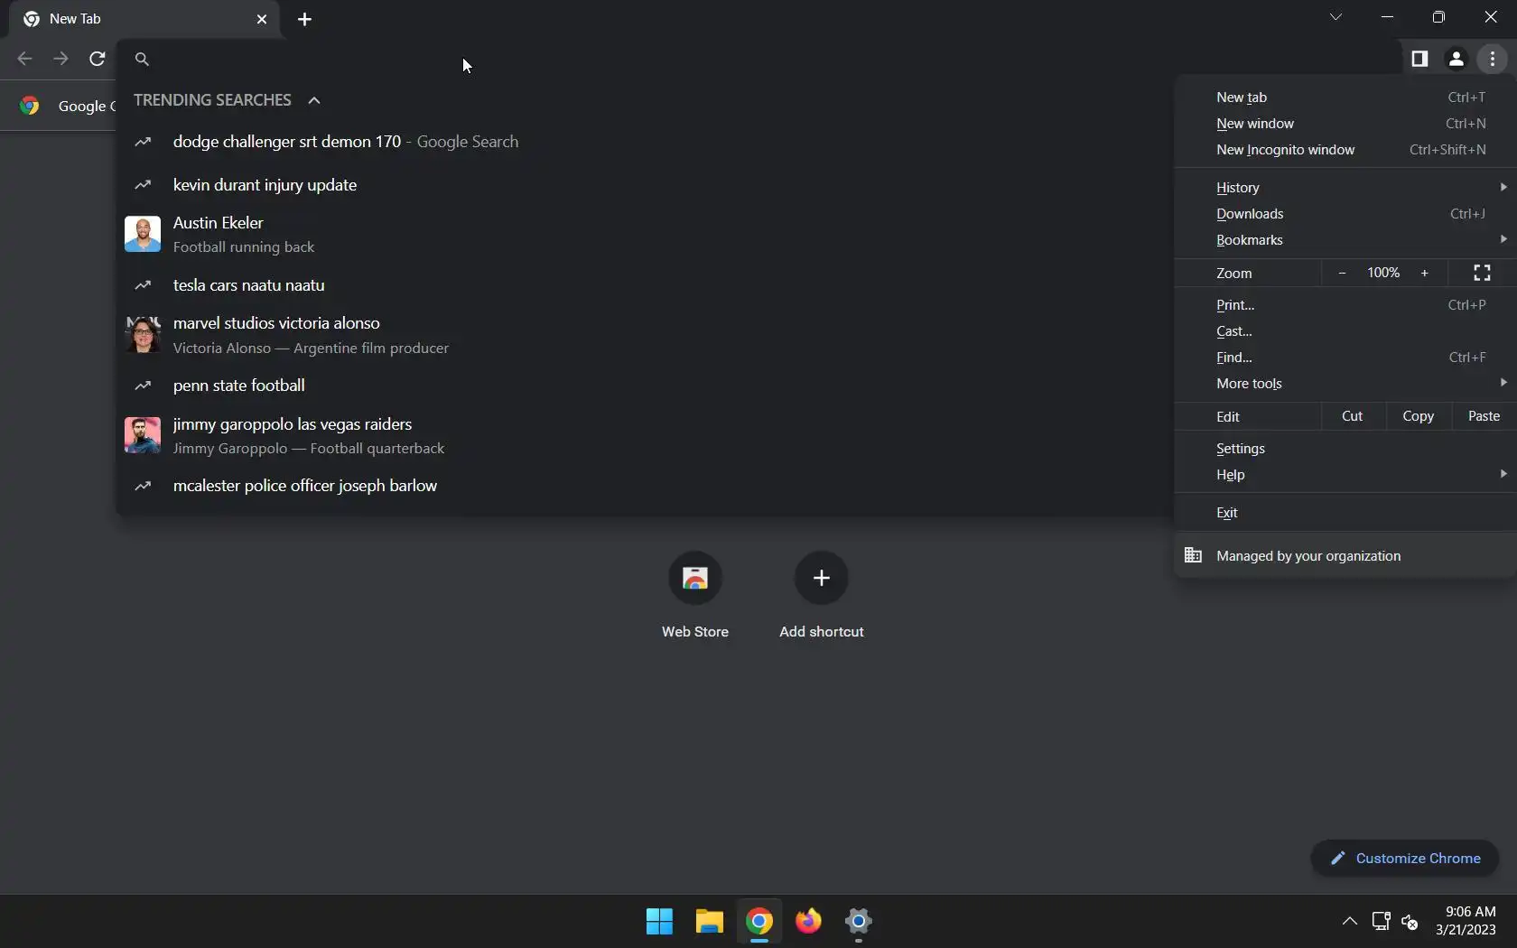Show hidden system tray icons
The height and width of the screenshot is (948, 1517).
tap(1349, 922)
